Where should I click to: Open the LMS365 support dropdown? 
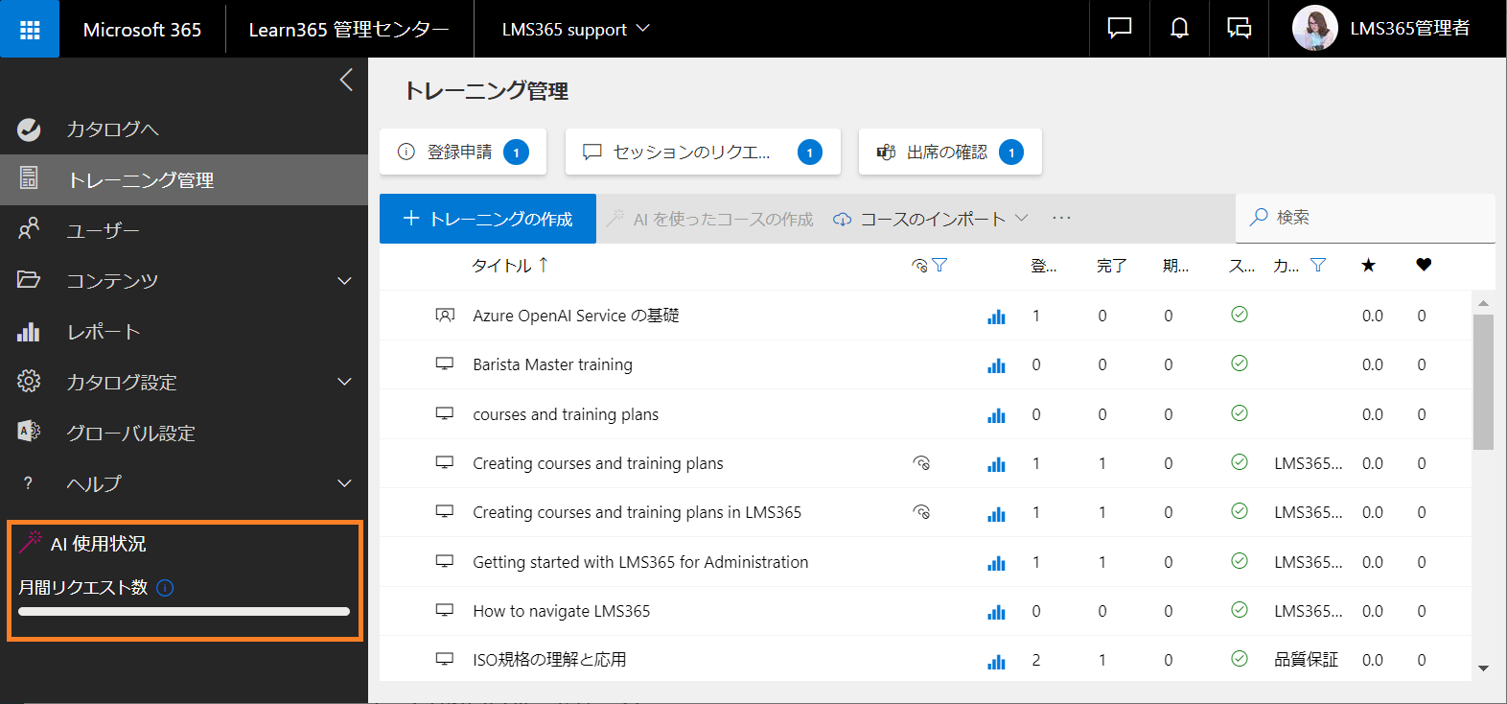575,30
